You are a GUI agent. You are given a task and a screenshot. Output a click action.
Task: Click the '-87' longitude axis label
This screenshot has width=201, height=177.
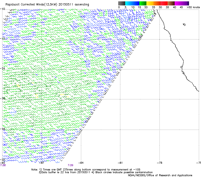click(42, 163)
